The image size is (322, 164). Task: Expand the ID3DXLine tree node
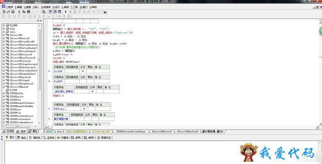4,109
